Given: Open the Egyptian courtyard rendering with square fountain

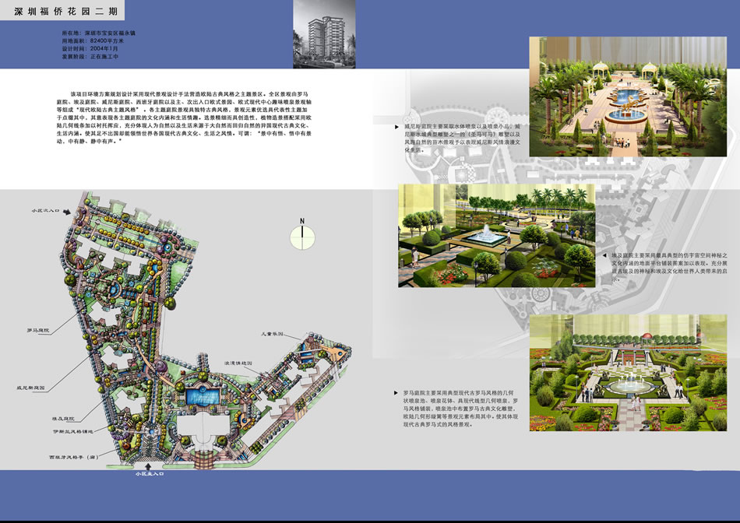Looking at the screenshot, I should pos(496,235).
